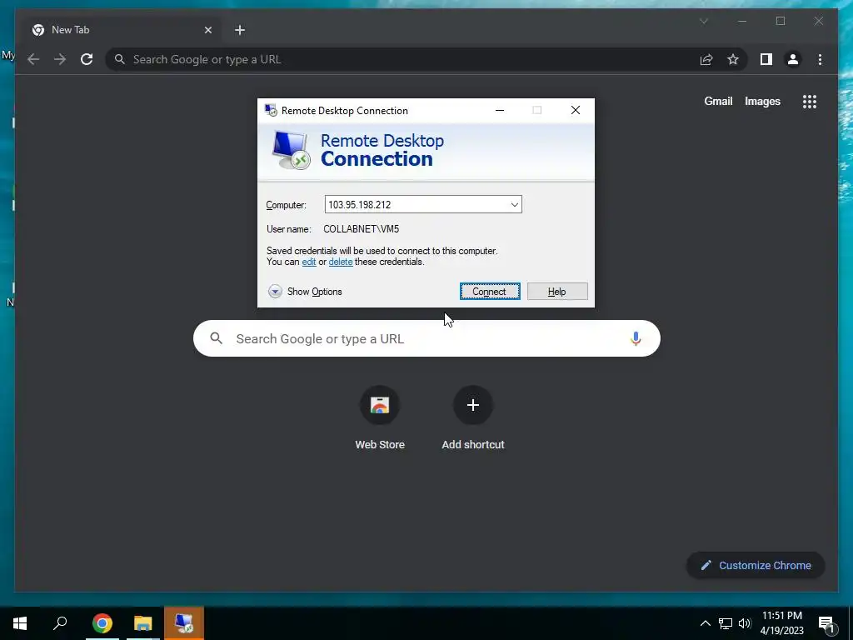Viewport: 853px width, 640px height.
Task: Select Remote Desktop Connection taskbar icon
Action: [184, 623]
